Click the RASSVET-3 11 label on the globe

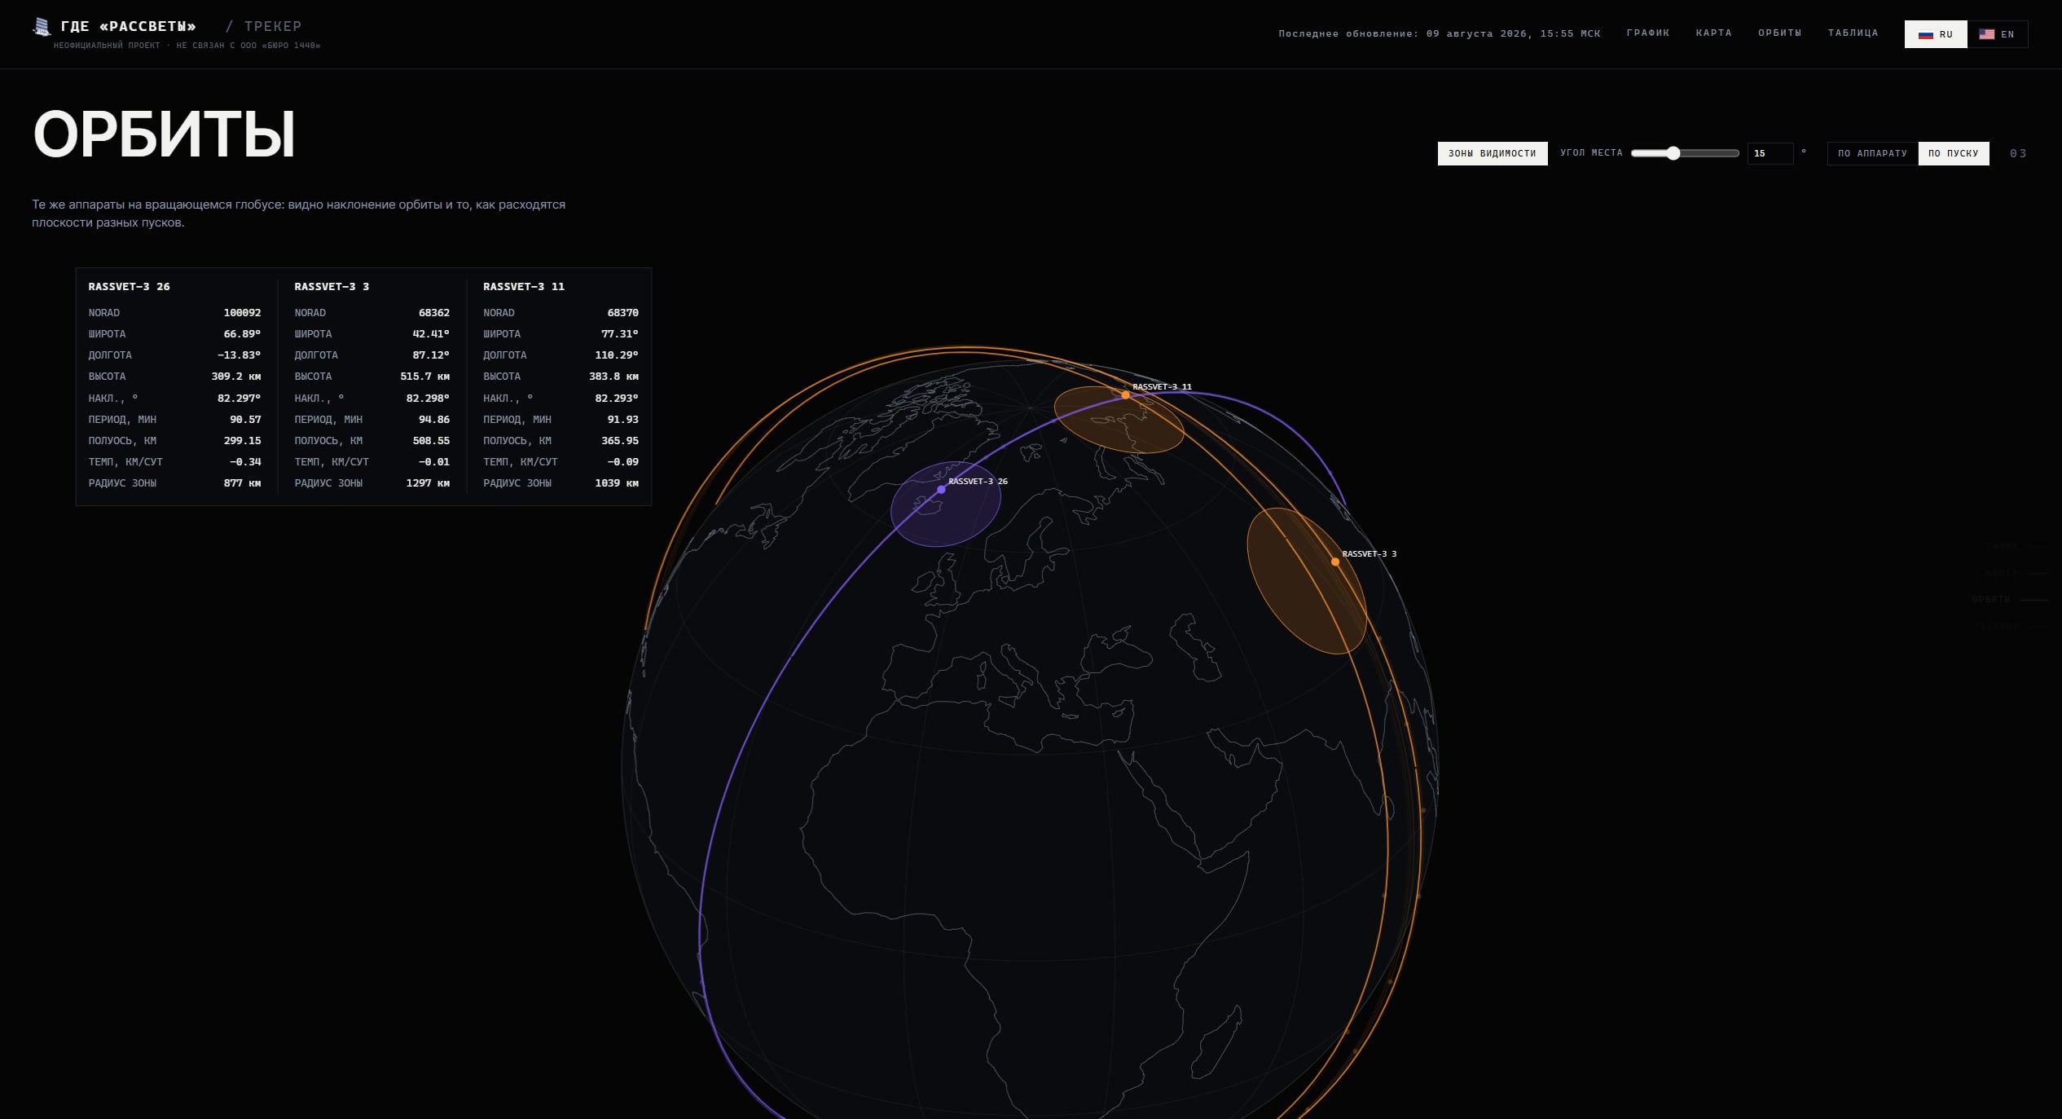(1163, 387)
